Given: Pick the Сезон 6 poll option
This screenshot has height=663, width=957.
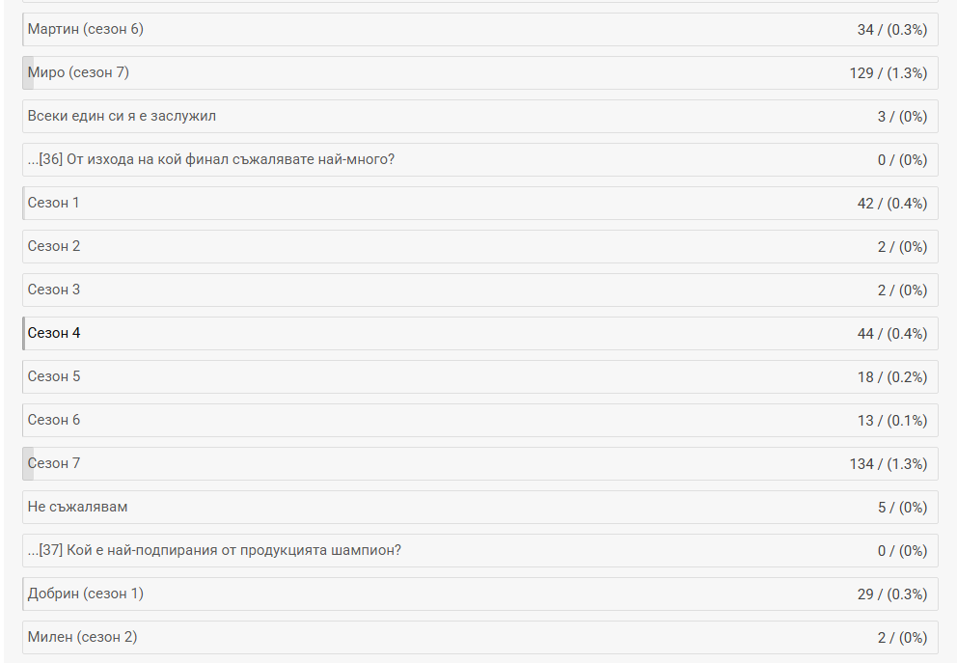Looking at the screenshot, I should (54, 420).
